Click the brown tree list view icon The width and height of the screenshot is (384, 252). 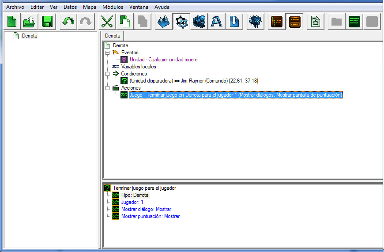coord(277,22)
